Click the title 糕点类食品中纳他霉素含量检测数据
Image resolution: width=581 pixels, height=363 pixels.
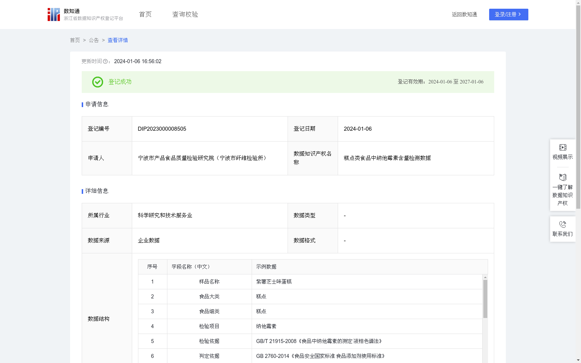[387, 158]
